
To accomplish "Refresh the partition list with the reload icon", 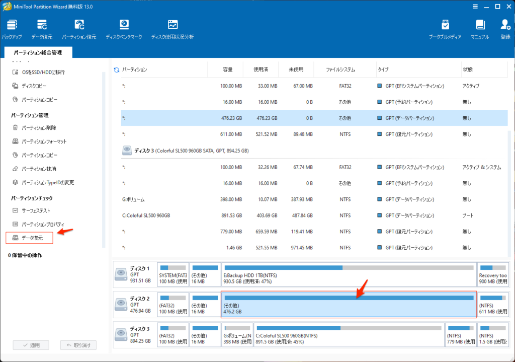I will coord(117,70).
